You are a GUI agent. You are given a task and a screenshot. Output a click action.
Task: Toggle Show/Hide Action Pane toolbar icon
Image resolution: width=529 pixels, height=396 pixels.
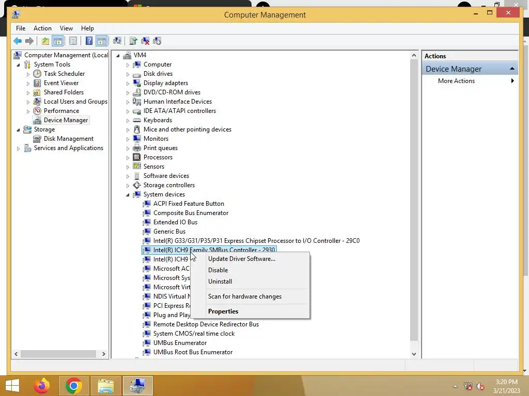point(102,41)
